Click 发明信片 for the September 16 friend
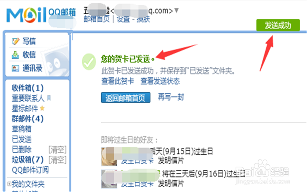This screenshot has height=192, width=307. pos(171,184)
